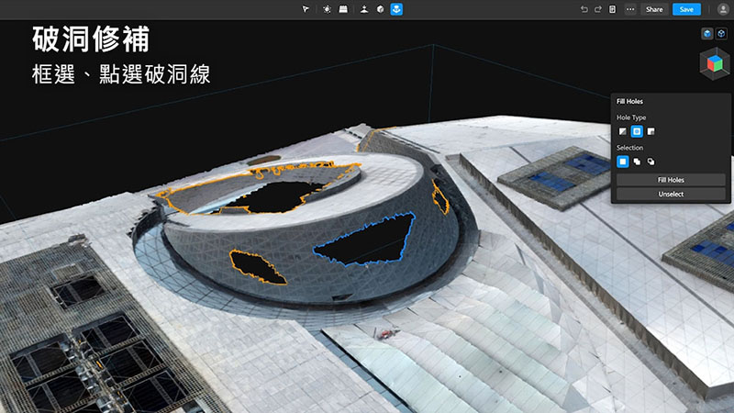
Task: Select the single-square new selection mode
Action: coord(623,162)
